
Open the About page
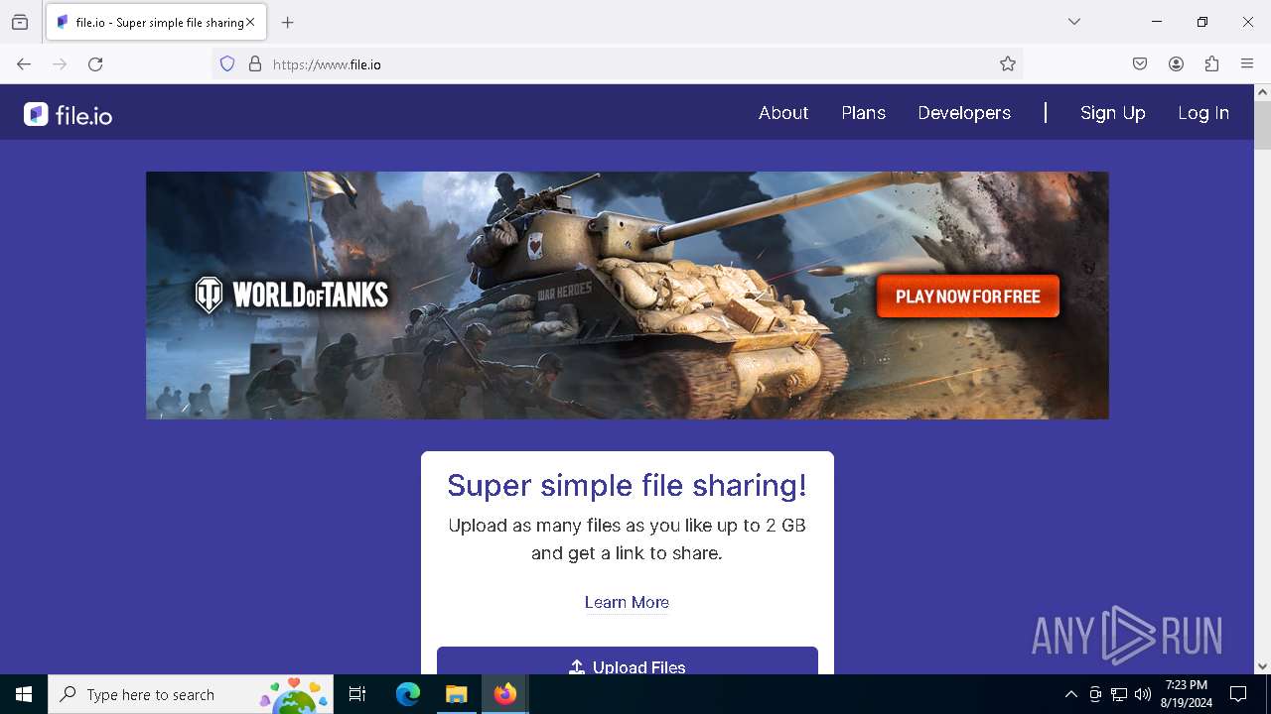783,113
